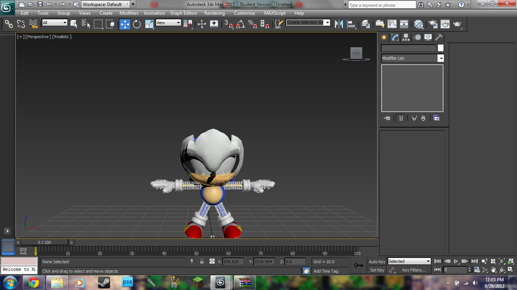Toggle the Selection Lock
517x290 pixels.
click(202, 261)
